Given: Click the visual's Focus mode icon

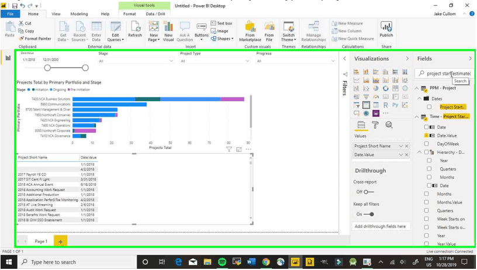Looking at the screenshot, I should 239,149.
